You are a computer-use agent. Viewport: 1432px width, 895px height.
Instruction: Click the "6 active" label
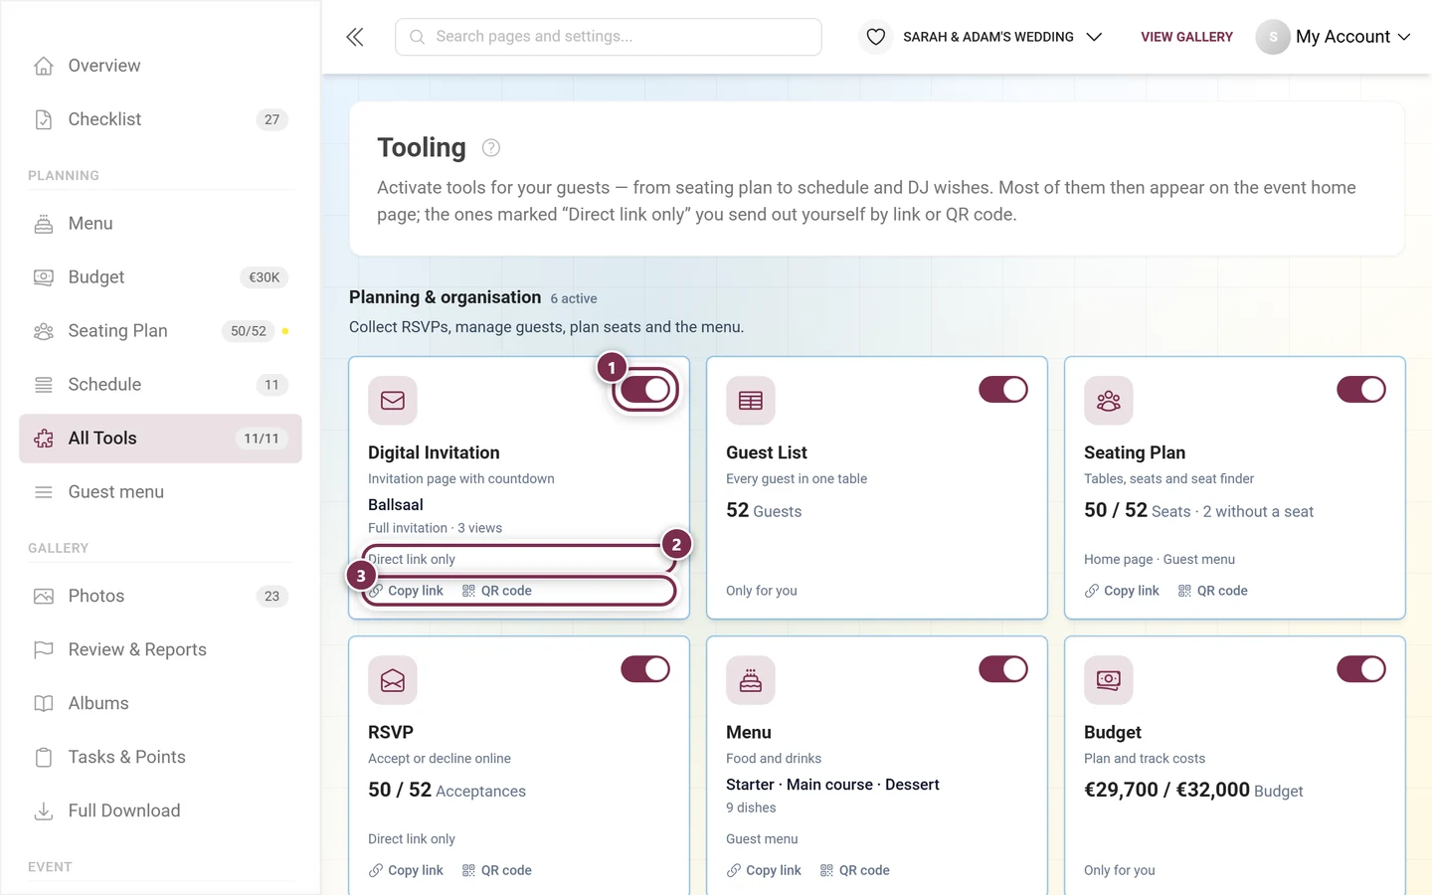(x=574, y=298)
